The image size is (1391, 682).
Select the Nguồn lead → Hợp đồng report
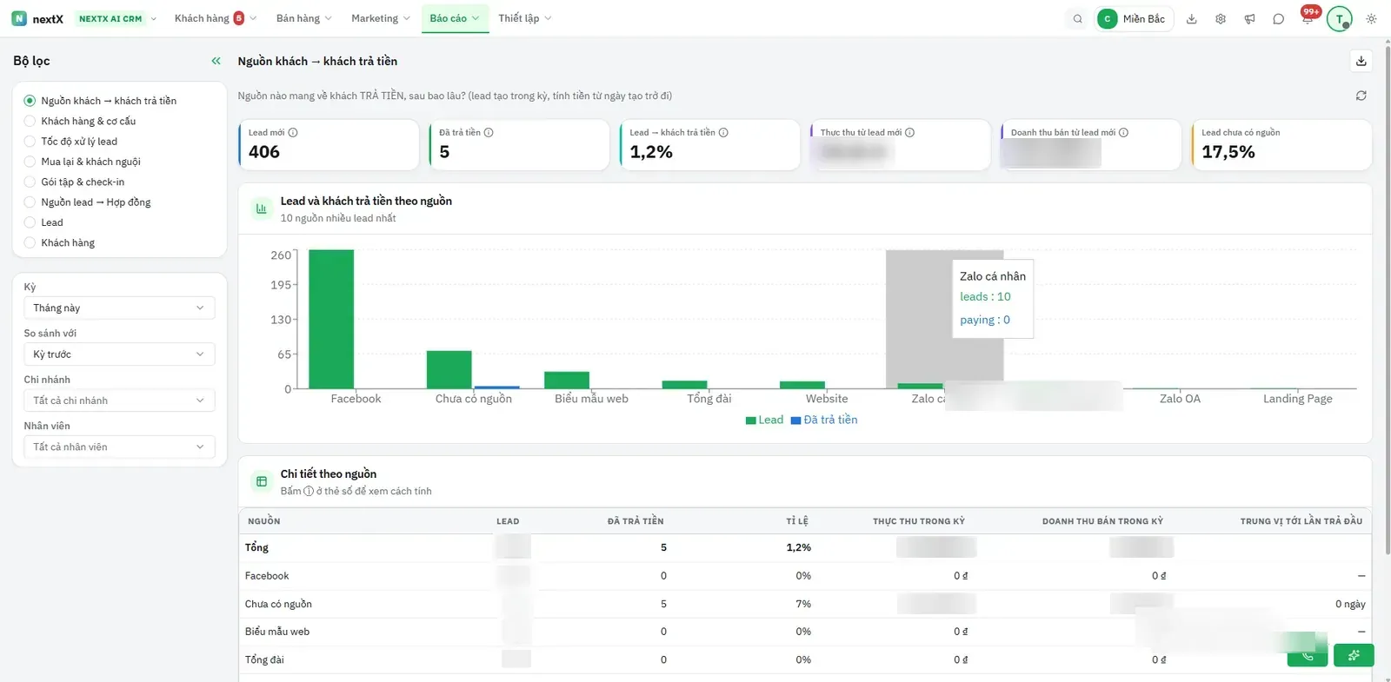(87, 202)
